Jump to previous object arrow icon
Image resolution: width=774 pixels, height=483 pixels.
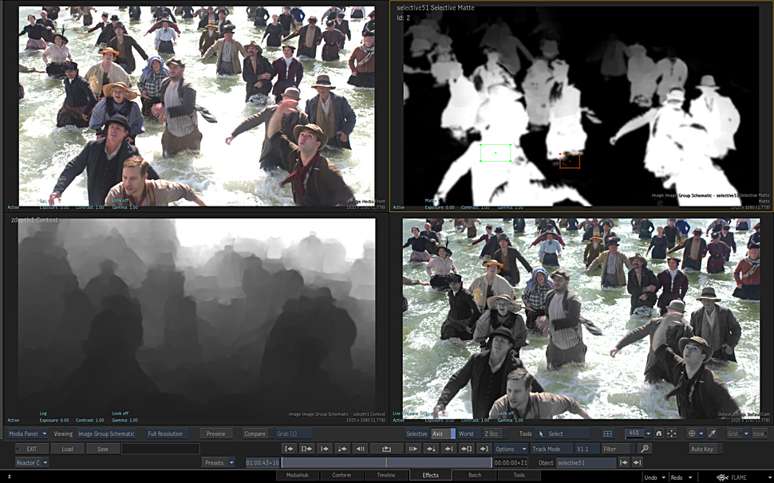coord(622,462)
